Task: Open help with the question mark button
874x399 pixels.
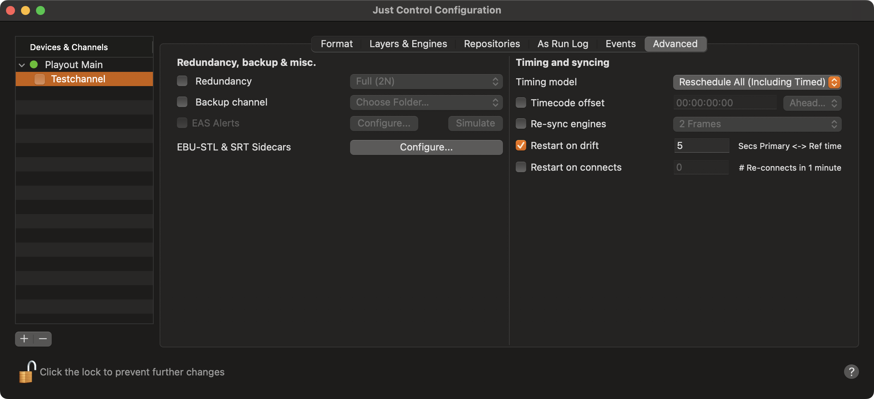Action: pyautogui.click(x=851, y=372)
